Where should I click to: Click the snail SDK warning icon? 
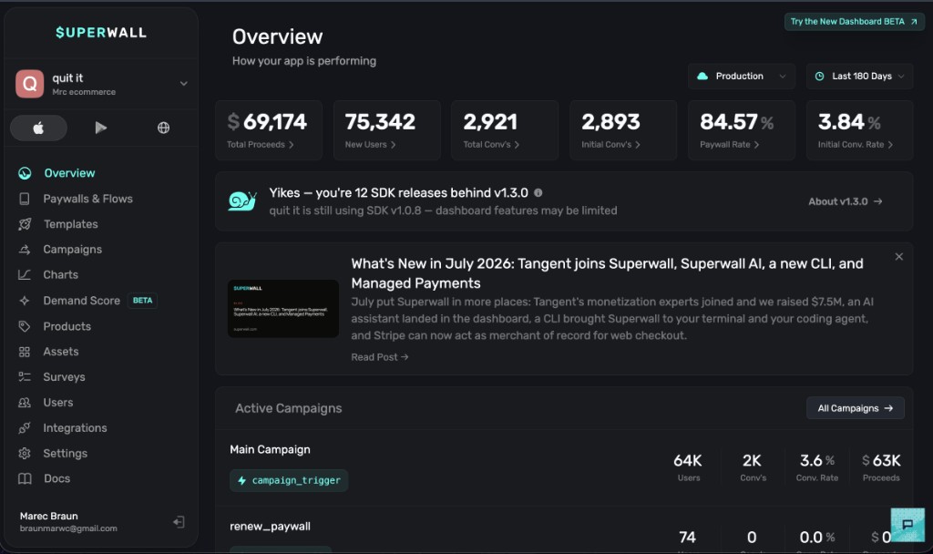[x=242, y=201]
